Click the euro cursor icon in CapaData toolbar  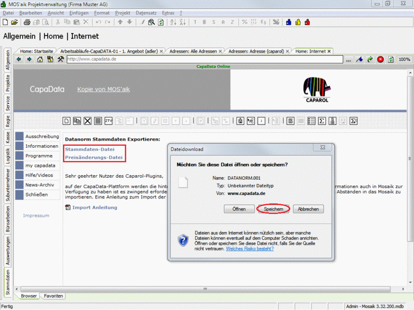pos(250,121)
